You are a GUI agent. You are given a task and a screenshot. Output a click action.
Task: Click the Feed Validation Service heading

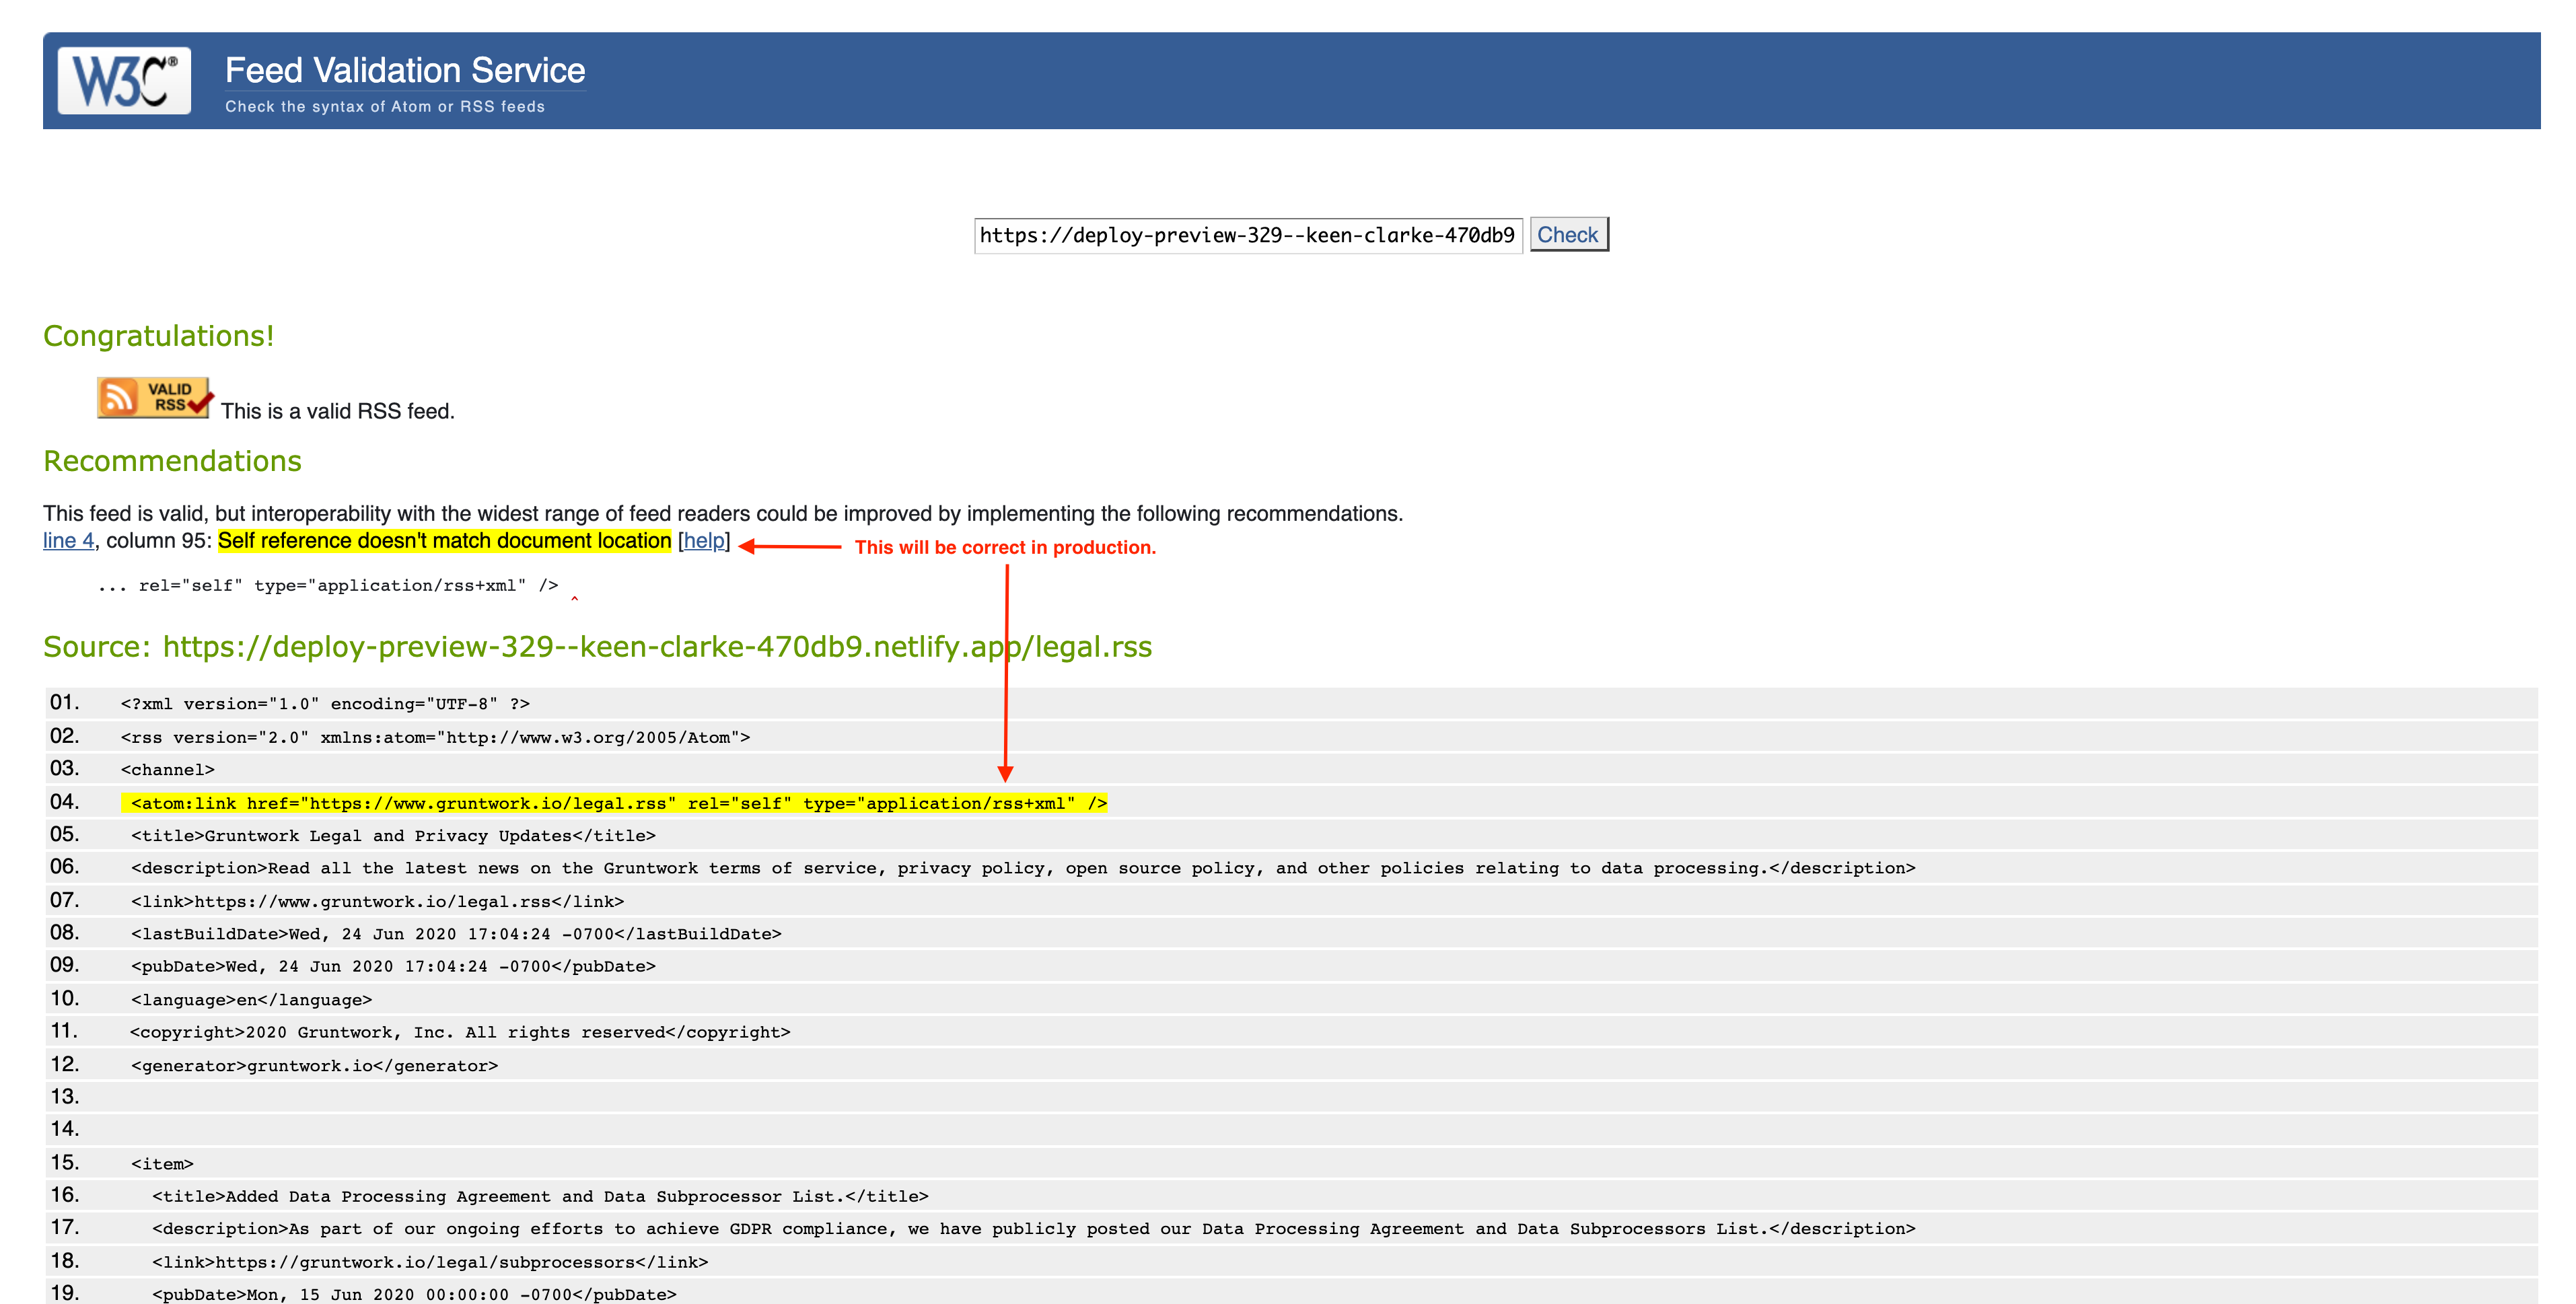[404, 71]
